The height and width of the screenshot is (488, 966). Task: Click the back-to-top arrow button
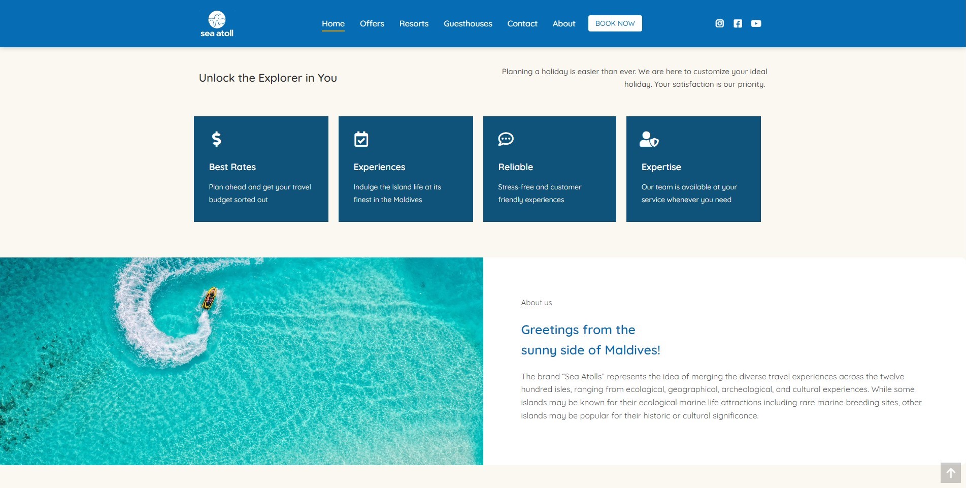coord(950,473)
